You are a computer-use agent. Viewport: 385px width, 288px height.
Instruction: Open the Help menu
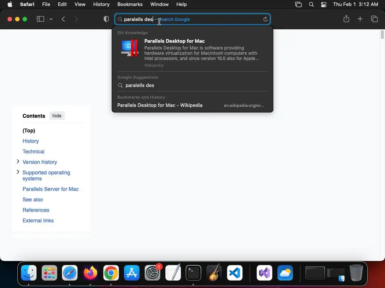point(182,4)
